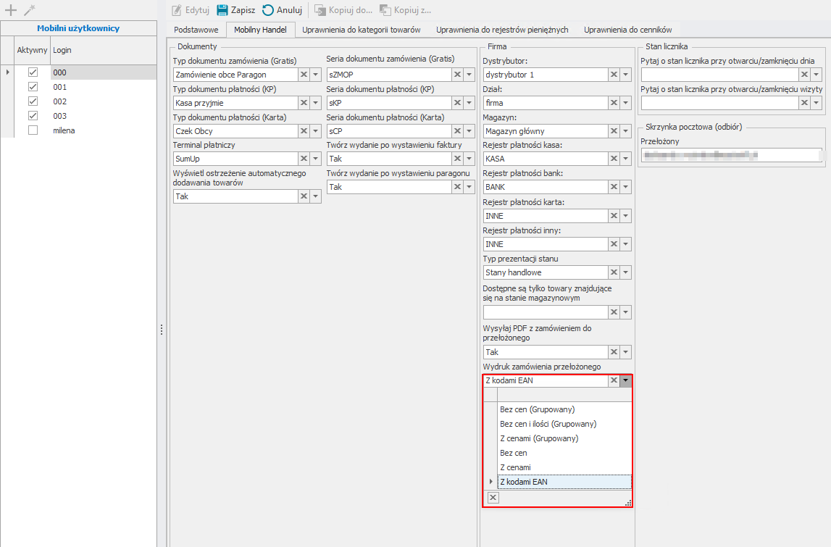Expand the Rejestr płatności bank dropdown
The image size is (831, 547).
(626, 188)
